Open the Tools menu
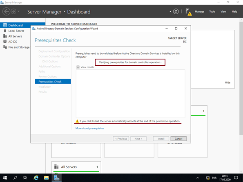 [212, 11]
